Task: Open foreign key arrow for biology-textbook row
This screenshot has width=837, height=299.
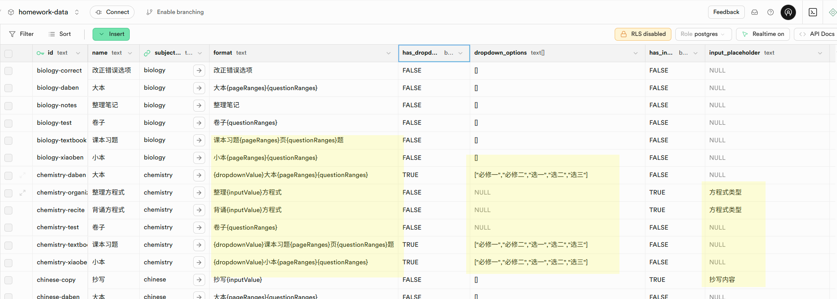Action: point(199,140)
